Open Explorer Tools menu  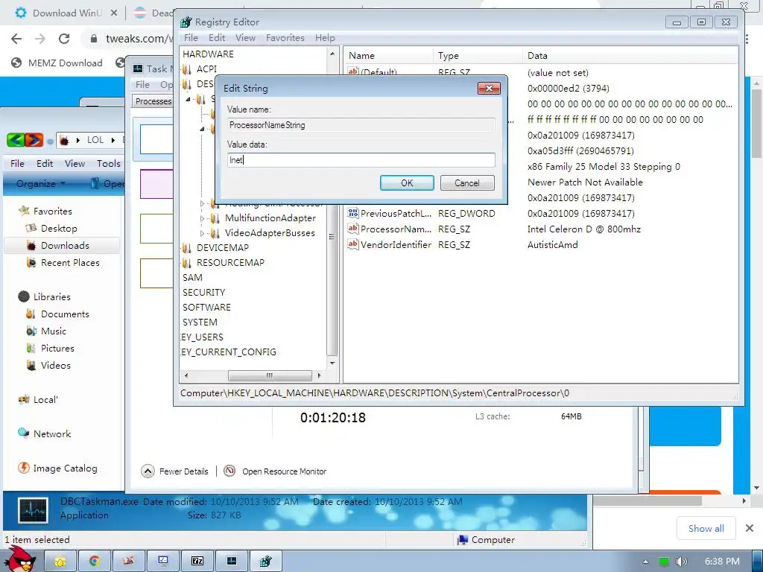(x=109, y=163)
